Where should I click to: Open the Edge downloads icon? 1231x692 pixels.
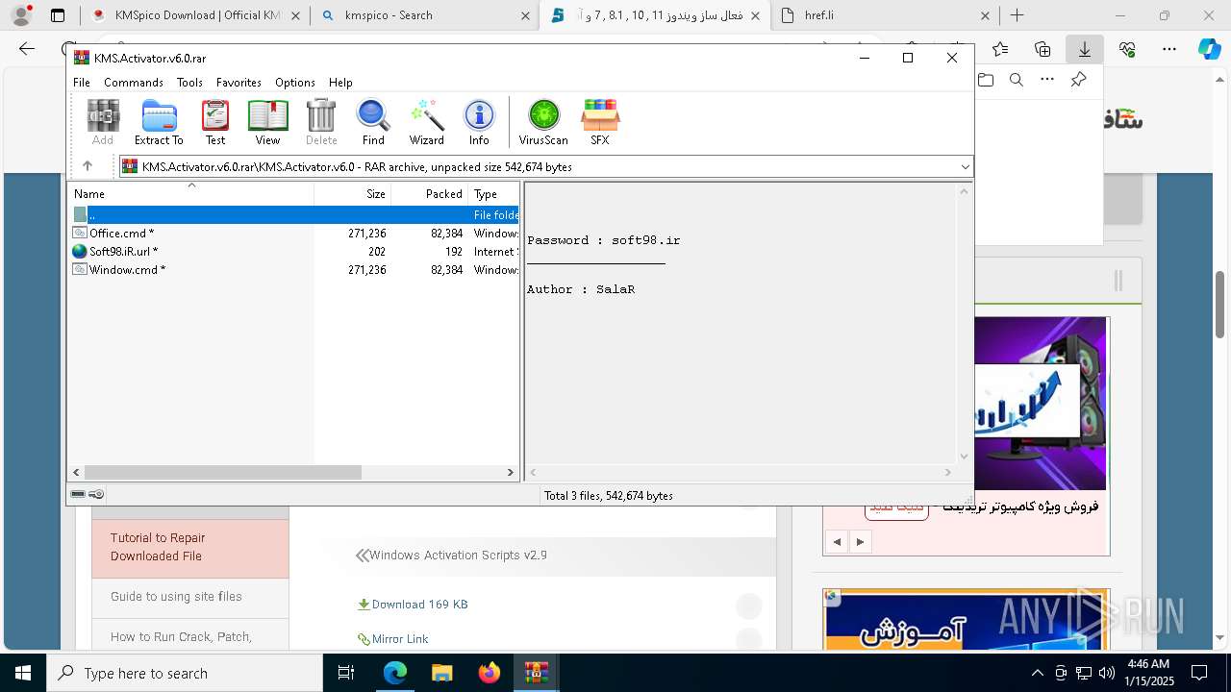(1085, 49)
